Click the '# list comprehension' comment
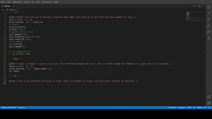This screenshot has height=119, width=212. tap(20, 52)
